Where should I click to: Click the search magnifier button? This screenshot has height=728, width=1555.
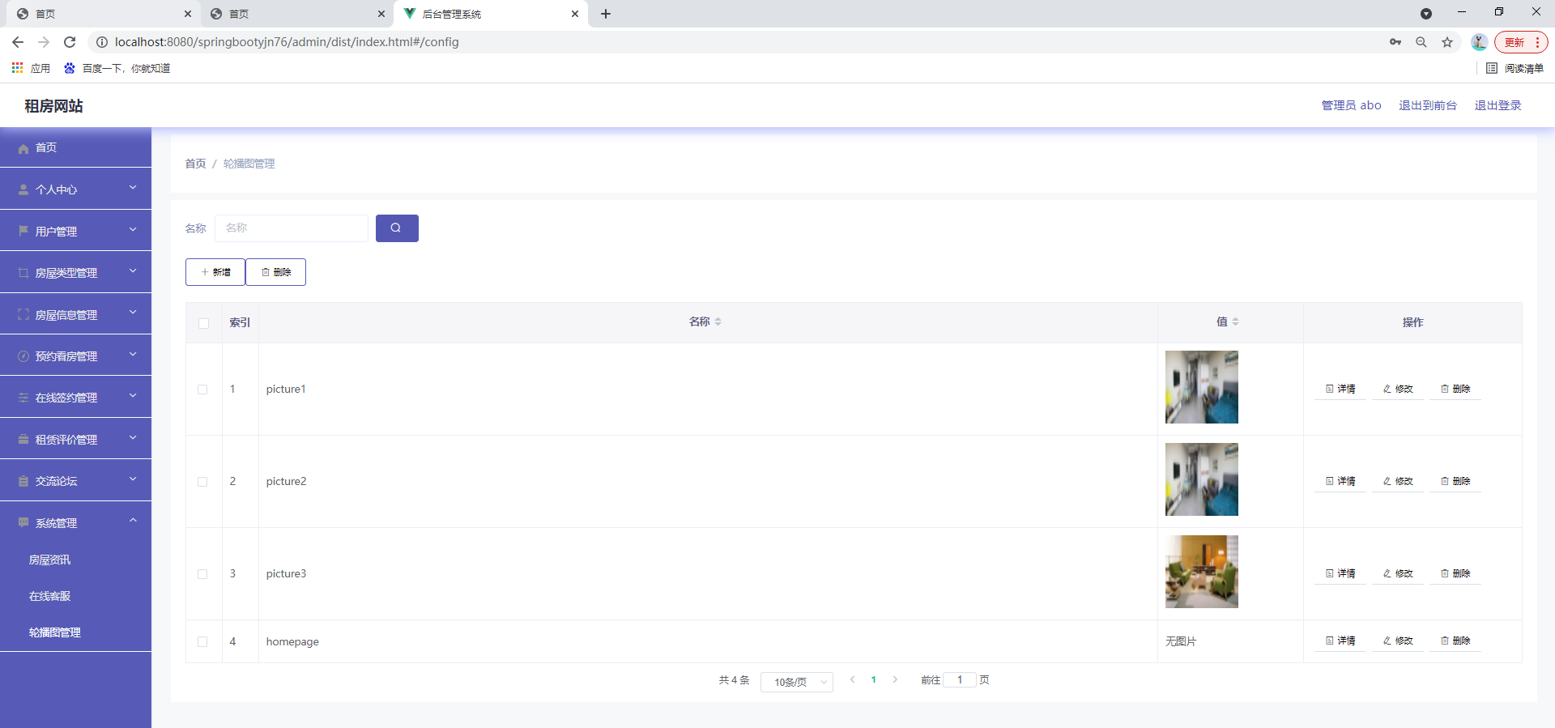(x=397, y=228)
